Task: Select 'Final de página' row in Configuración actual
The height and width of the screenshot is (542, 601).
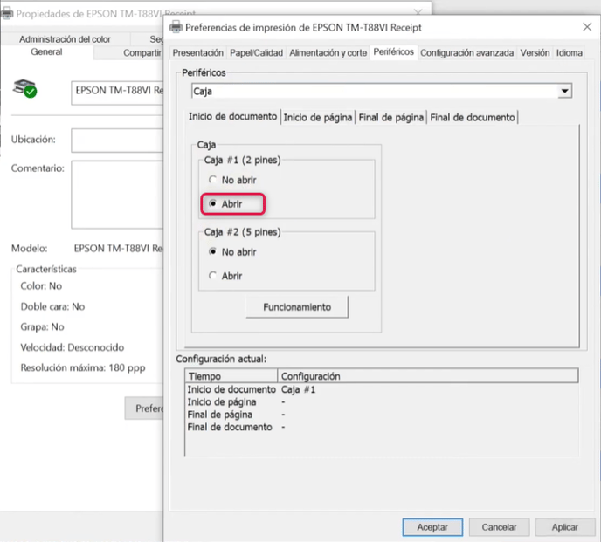Action: 382,415
